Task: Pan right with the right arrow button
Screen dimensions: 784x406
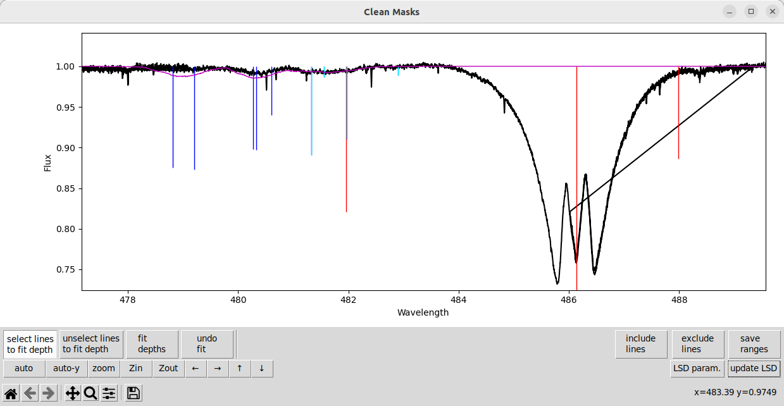Action: (x=218, y=369)
